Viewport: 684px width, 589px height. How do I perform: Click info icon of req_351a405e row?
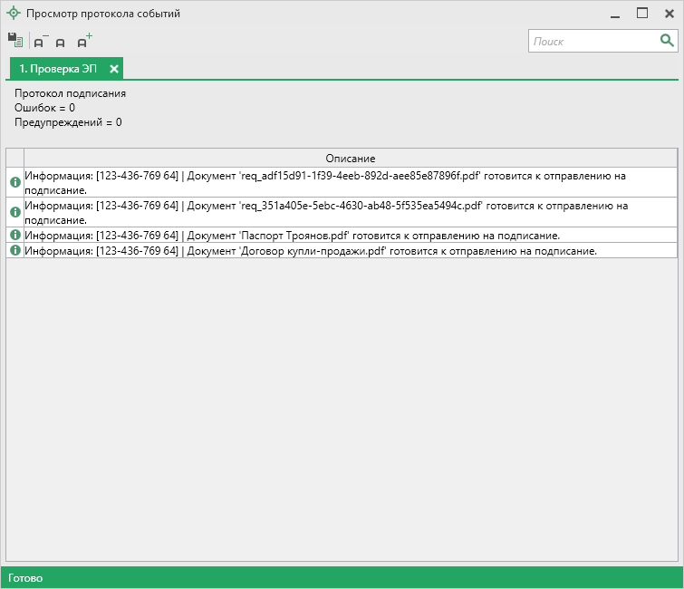14,212
